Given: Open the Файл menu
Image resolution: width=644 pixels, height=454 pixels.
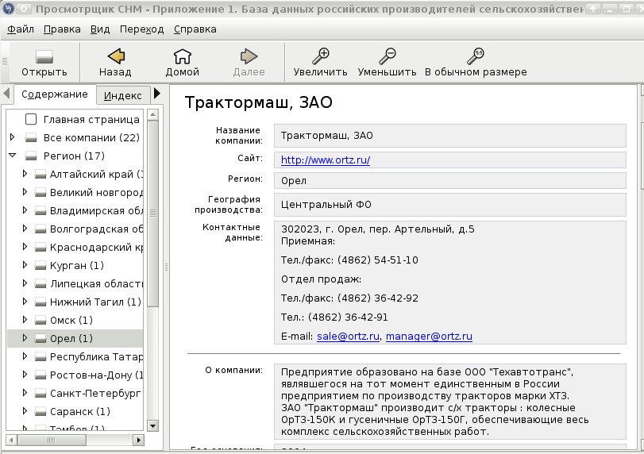Looking at the screenshot, I should [21, 29].
